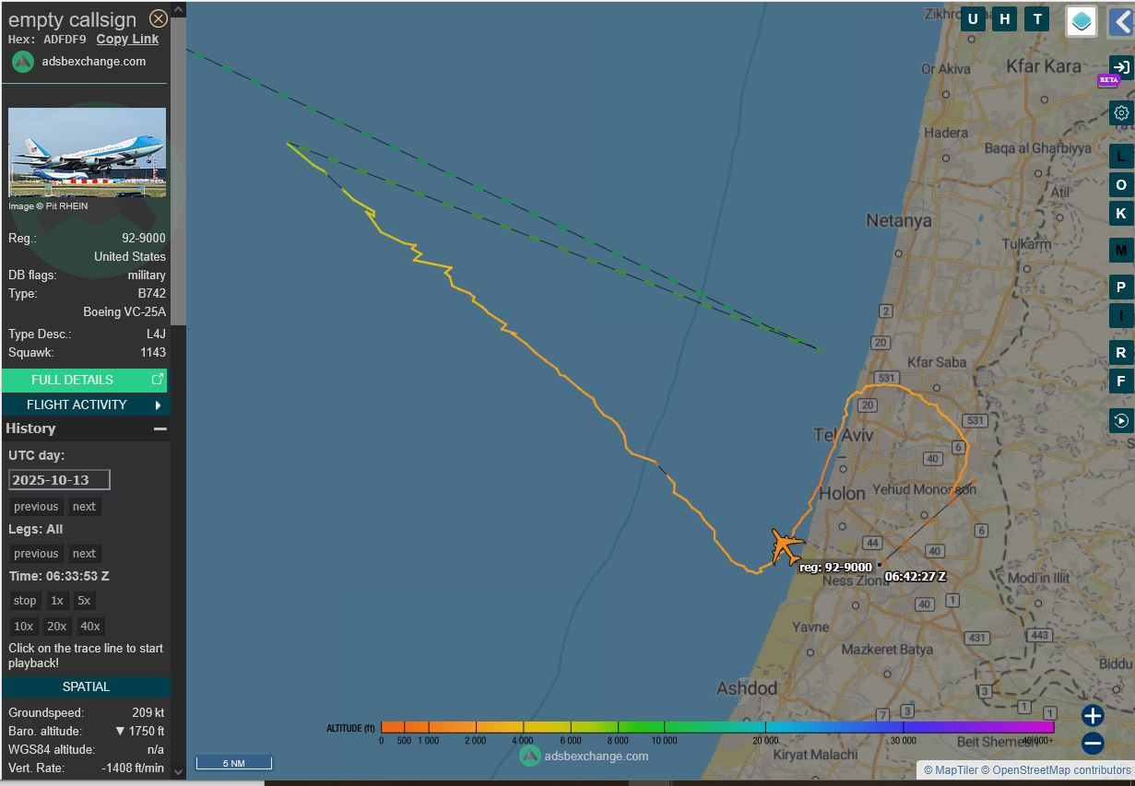Screen dimensions: 1135x786
Task: Open FULL DETAILS for the aircraft
Action: 84,380
